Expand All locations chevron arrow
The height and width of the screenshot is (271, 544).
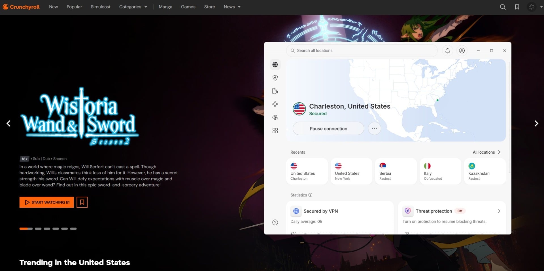[499, 152]
